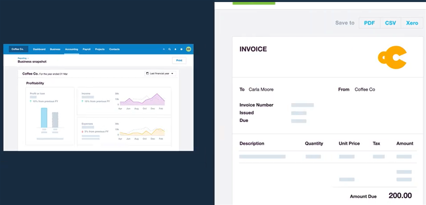Click the Print button
Viewport: 426px width, 205px height.
pos(179,60)
